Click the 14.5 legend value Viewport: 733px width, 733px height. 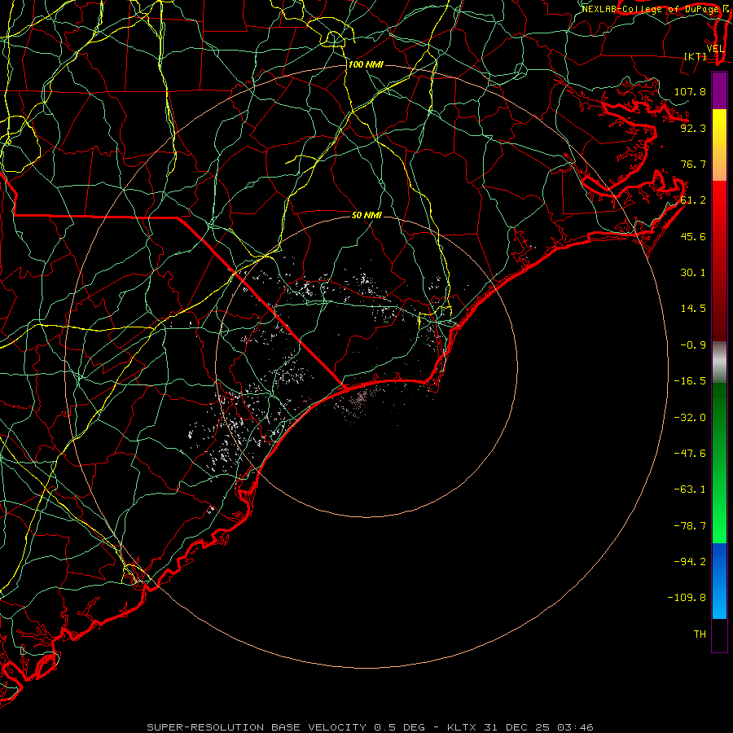tap(693, 309)
